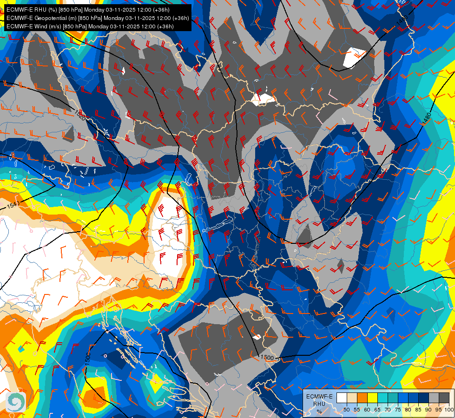455x418 pixels.
Task: Click the legend value 80
Action: click(408, 410)
